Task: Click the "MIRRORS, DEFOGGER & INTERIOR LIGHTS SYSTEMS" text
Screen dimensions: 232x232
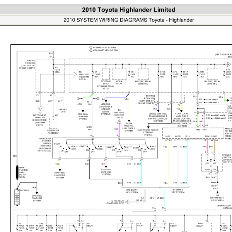Action: (106, 109)
